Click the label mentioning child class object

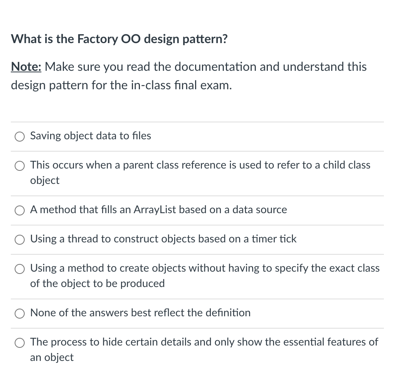pyautogui.click(x=200, y=165)
